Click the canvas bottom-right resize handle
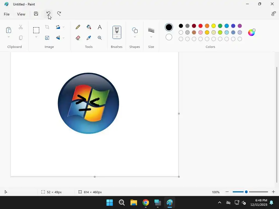 (x=179, y=177)
